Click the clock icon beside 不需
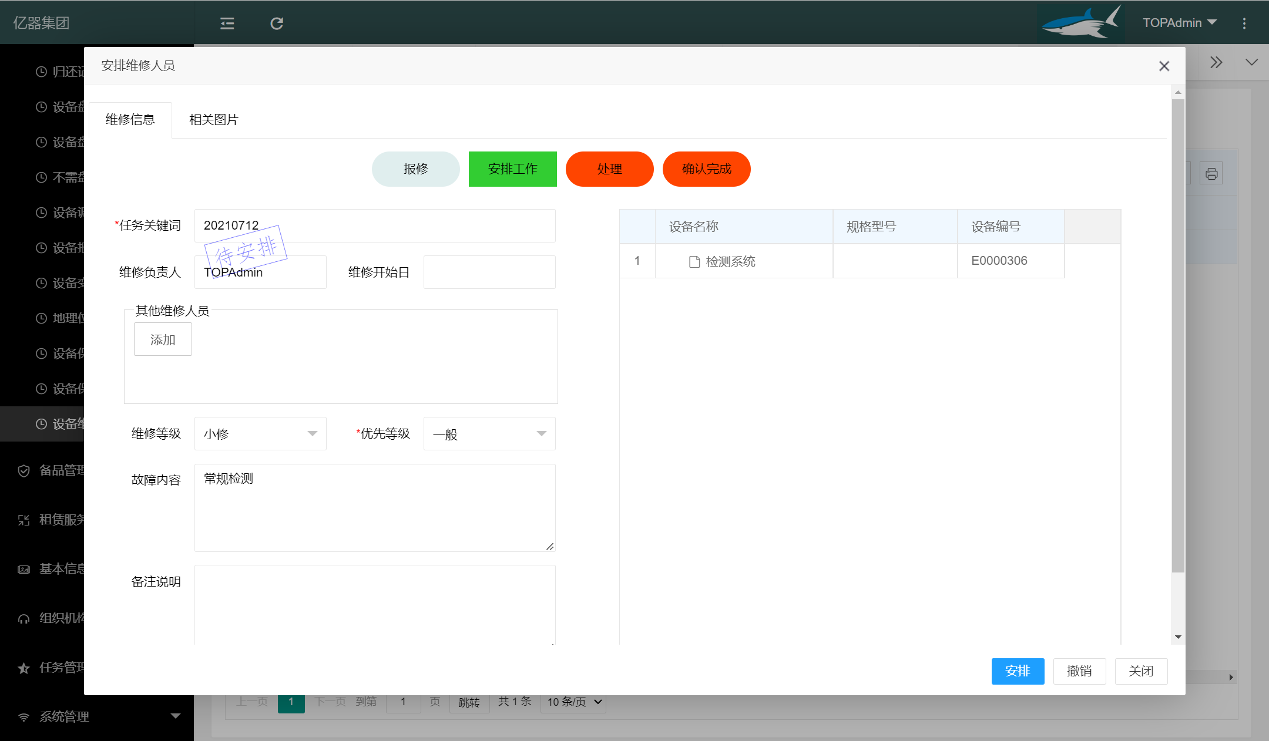 (x=41, y=177)
